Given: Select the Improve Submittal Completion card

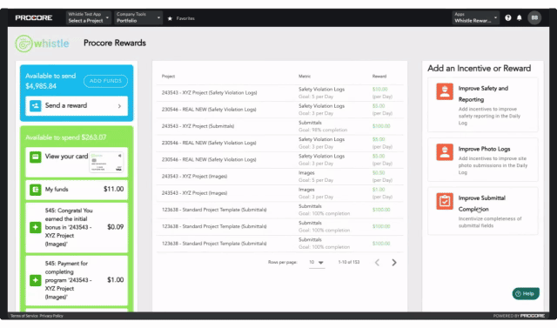Looking at the screenshot, I should (x=483, y=211).
